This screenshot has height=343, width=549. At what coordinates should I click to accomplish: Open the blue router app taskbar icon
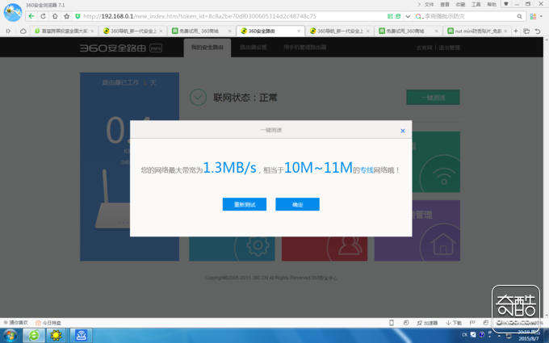(x=81, y=336)
